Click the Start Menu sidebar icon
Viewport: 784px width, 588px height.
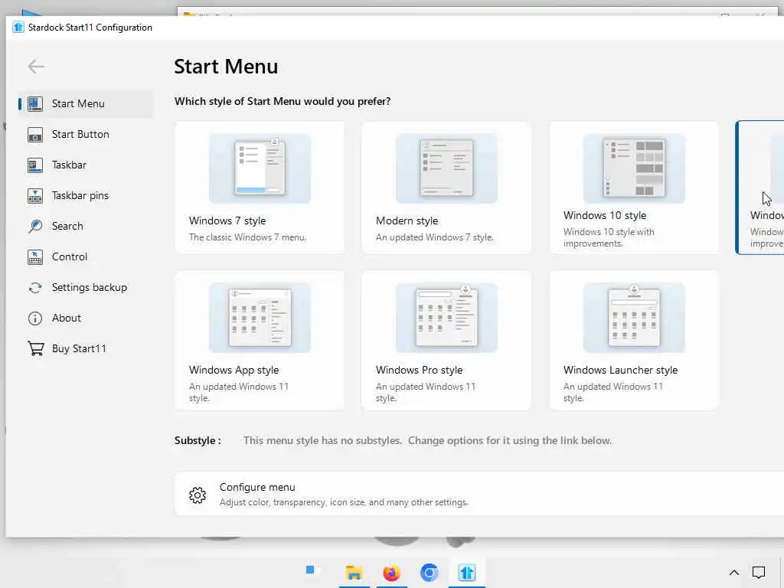(x=35, y=103)
